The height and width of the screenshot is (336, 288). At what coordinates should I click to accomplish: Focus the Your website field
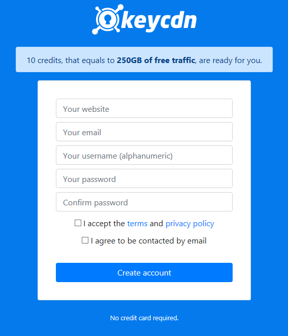(x=144, y=108)
